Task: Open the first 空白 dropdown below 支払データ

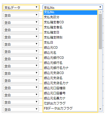Action: pos(21,15)
